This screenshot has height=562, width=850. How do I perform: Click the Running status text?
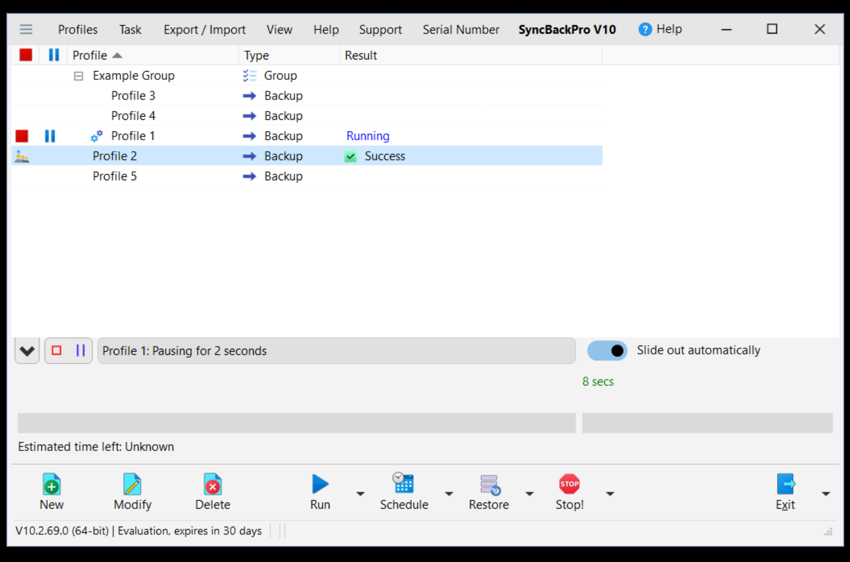point(368,136)
